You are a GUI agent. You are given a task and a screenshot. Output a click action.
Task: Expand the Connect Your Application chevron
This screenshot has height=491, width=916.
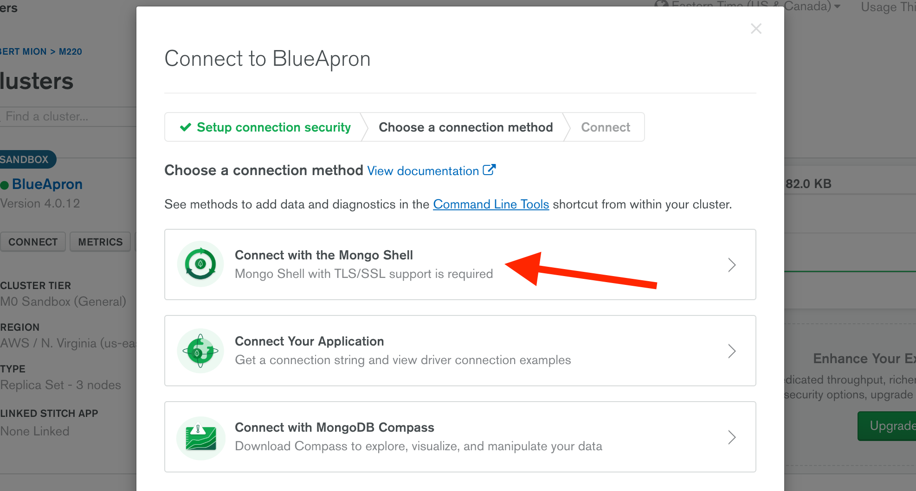(732, 351)
